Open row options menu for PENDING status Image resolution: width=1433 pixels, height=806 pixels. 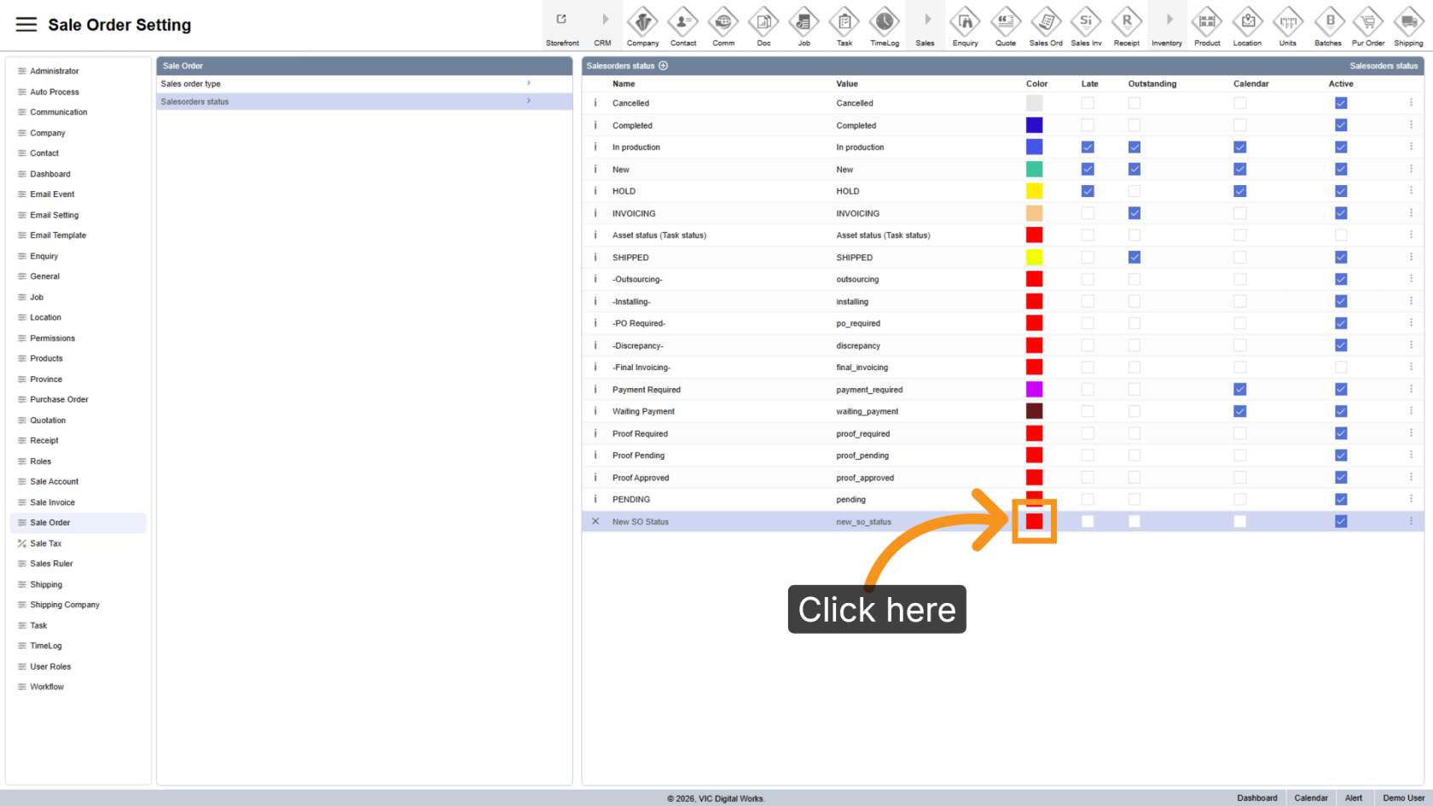1411,499
